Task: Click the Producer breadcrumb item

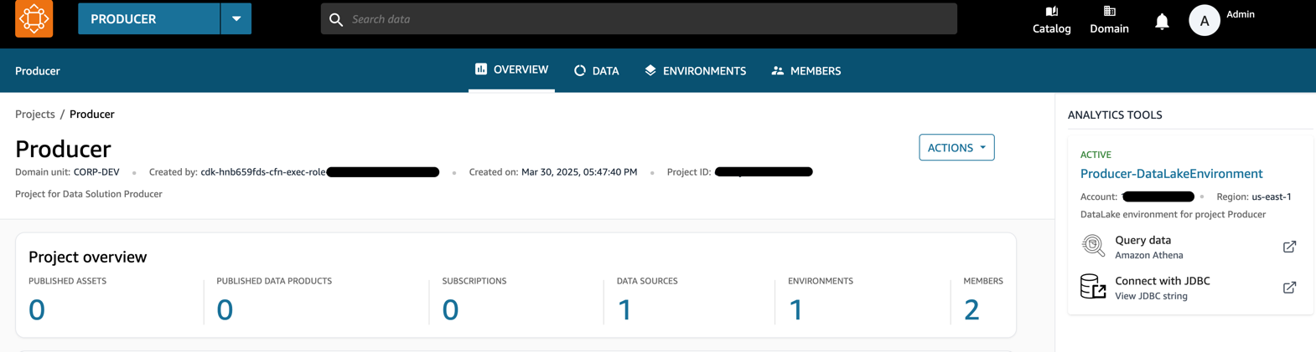Action: [x=92, y=114]
